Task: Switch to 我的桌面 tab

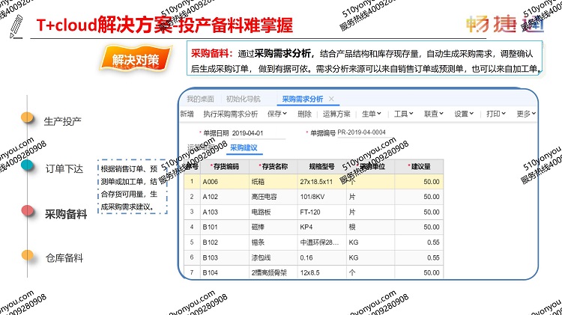Action: [200, 99]
